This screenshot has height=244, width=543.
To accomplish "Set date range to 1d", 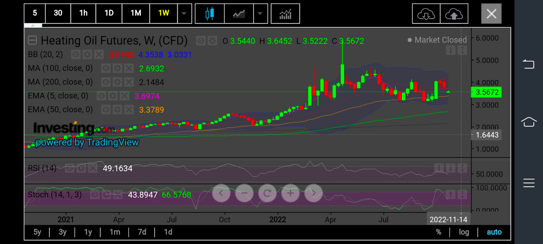I will point(168,232).
